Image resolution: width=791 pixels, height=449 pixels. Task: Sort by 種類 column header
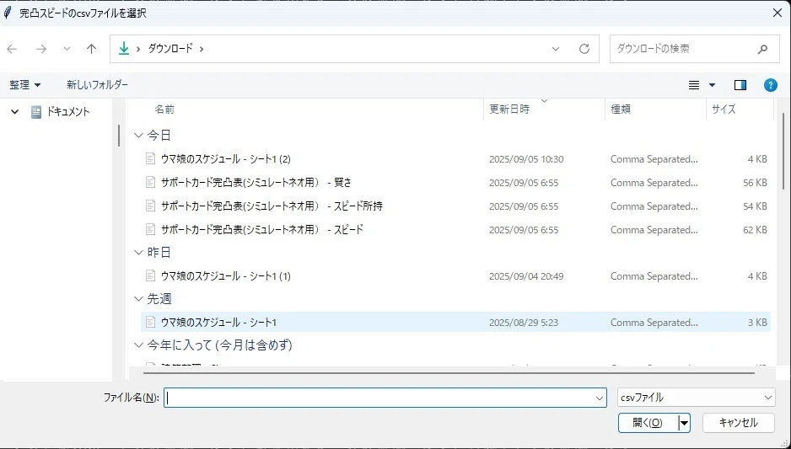(x=621, y=110)
